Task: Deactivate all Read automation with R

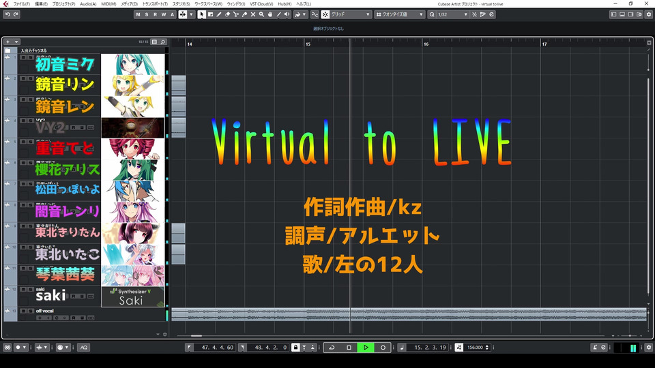Action: pos(155,14)
